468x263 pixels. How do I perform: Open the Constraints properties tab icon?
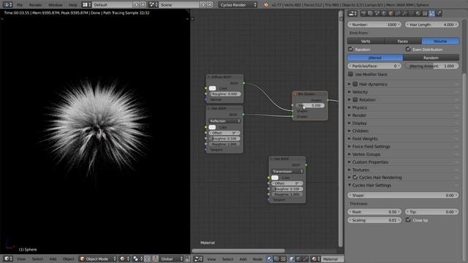point(398,13)
